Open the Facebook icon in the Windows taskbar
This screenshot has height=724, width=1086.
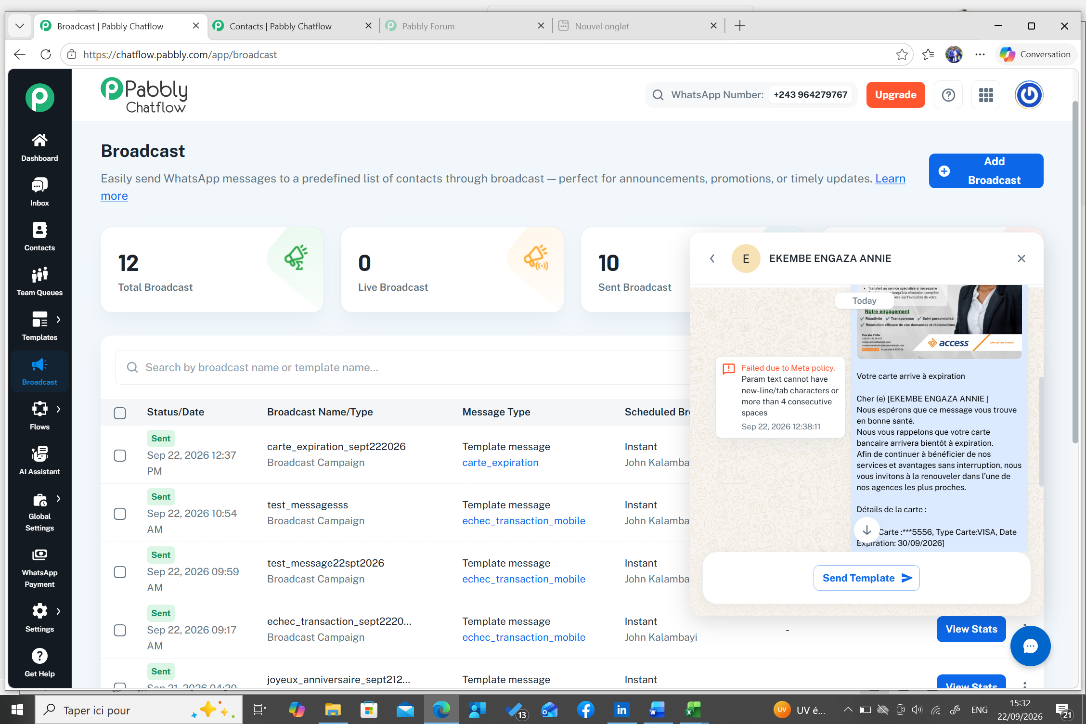[x=585, y=710]
